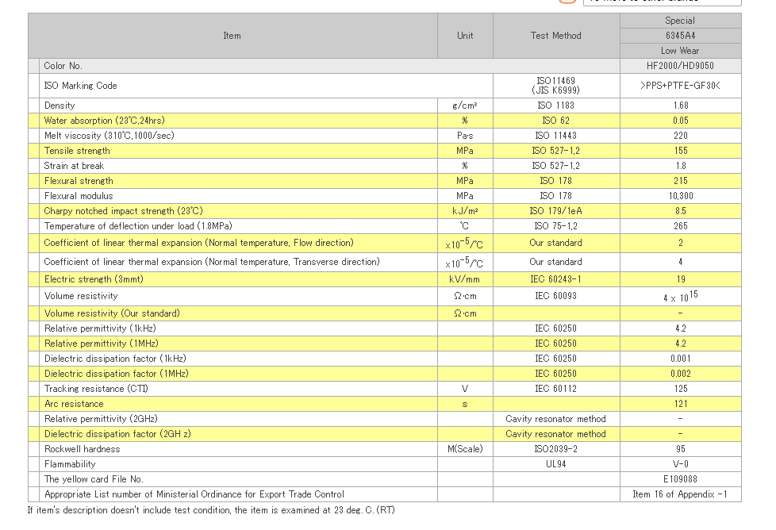Select the "Special" header cell

(x=680, y=21)
